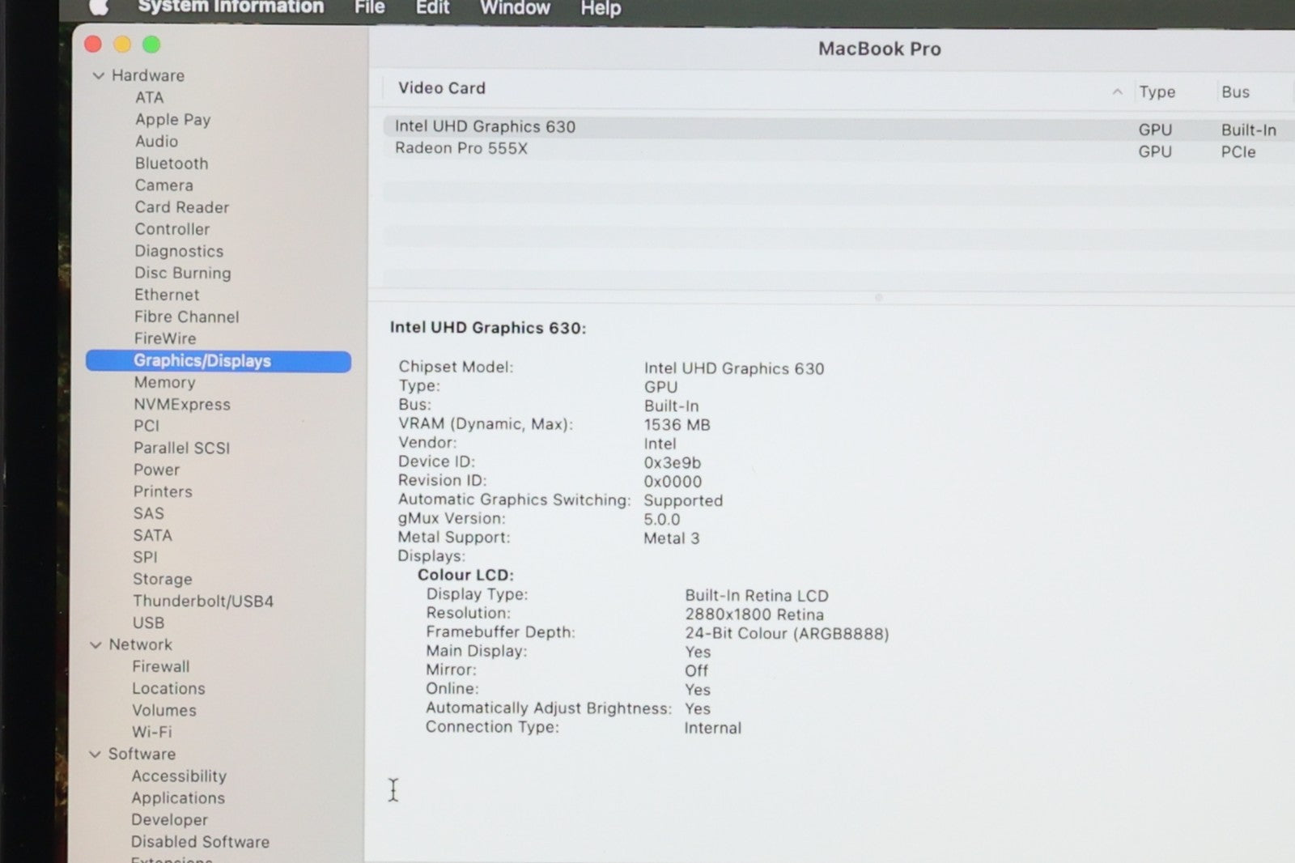Open the Help menu

tap(601, 9)
